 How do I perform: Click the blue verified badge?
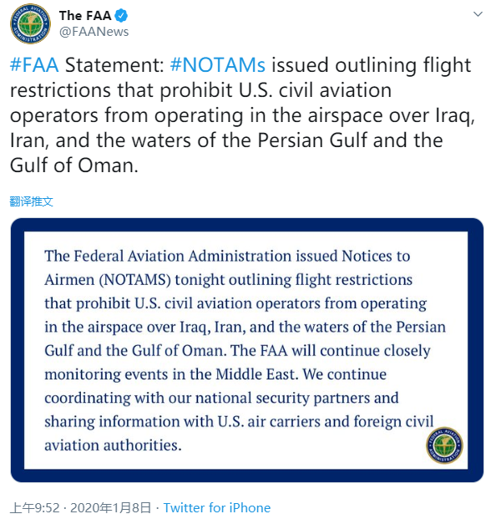[x=121, y=16]
